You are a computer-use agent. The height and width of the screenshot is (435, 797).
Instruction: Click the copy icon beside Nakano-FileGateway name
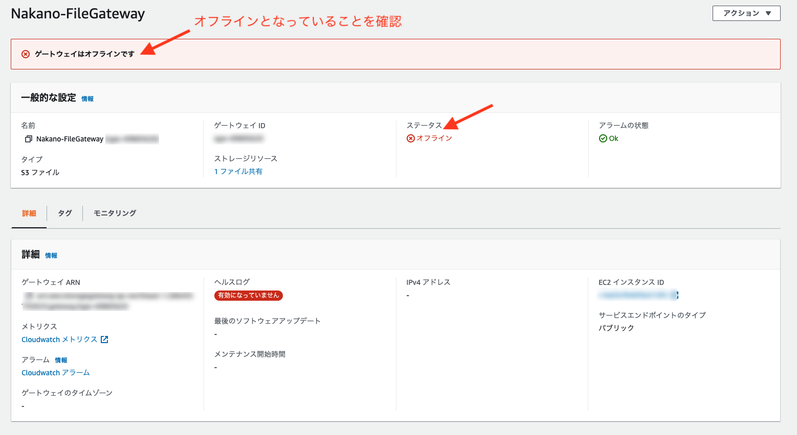29,139
